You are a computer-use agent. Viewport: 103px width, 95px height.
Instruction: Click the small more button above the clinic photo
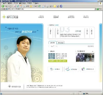93,51
